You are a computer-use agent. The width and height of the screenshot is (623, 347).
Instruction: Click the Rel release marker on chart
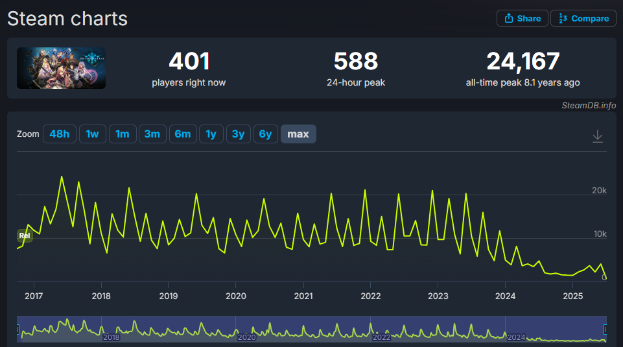click(x=25, y=235)
